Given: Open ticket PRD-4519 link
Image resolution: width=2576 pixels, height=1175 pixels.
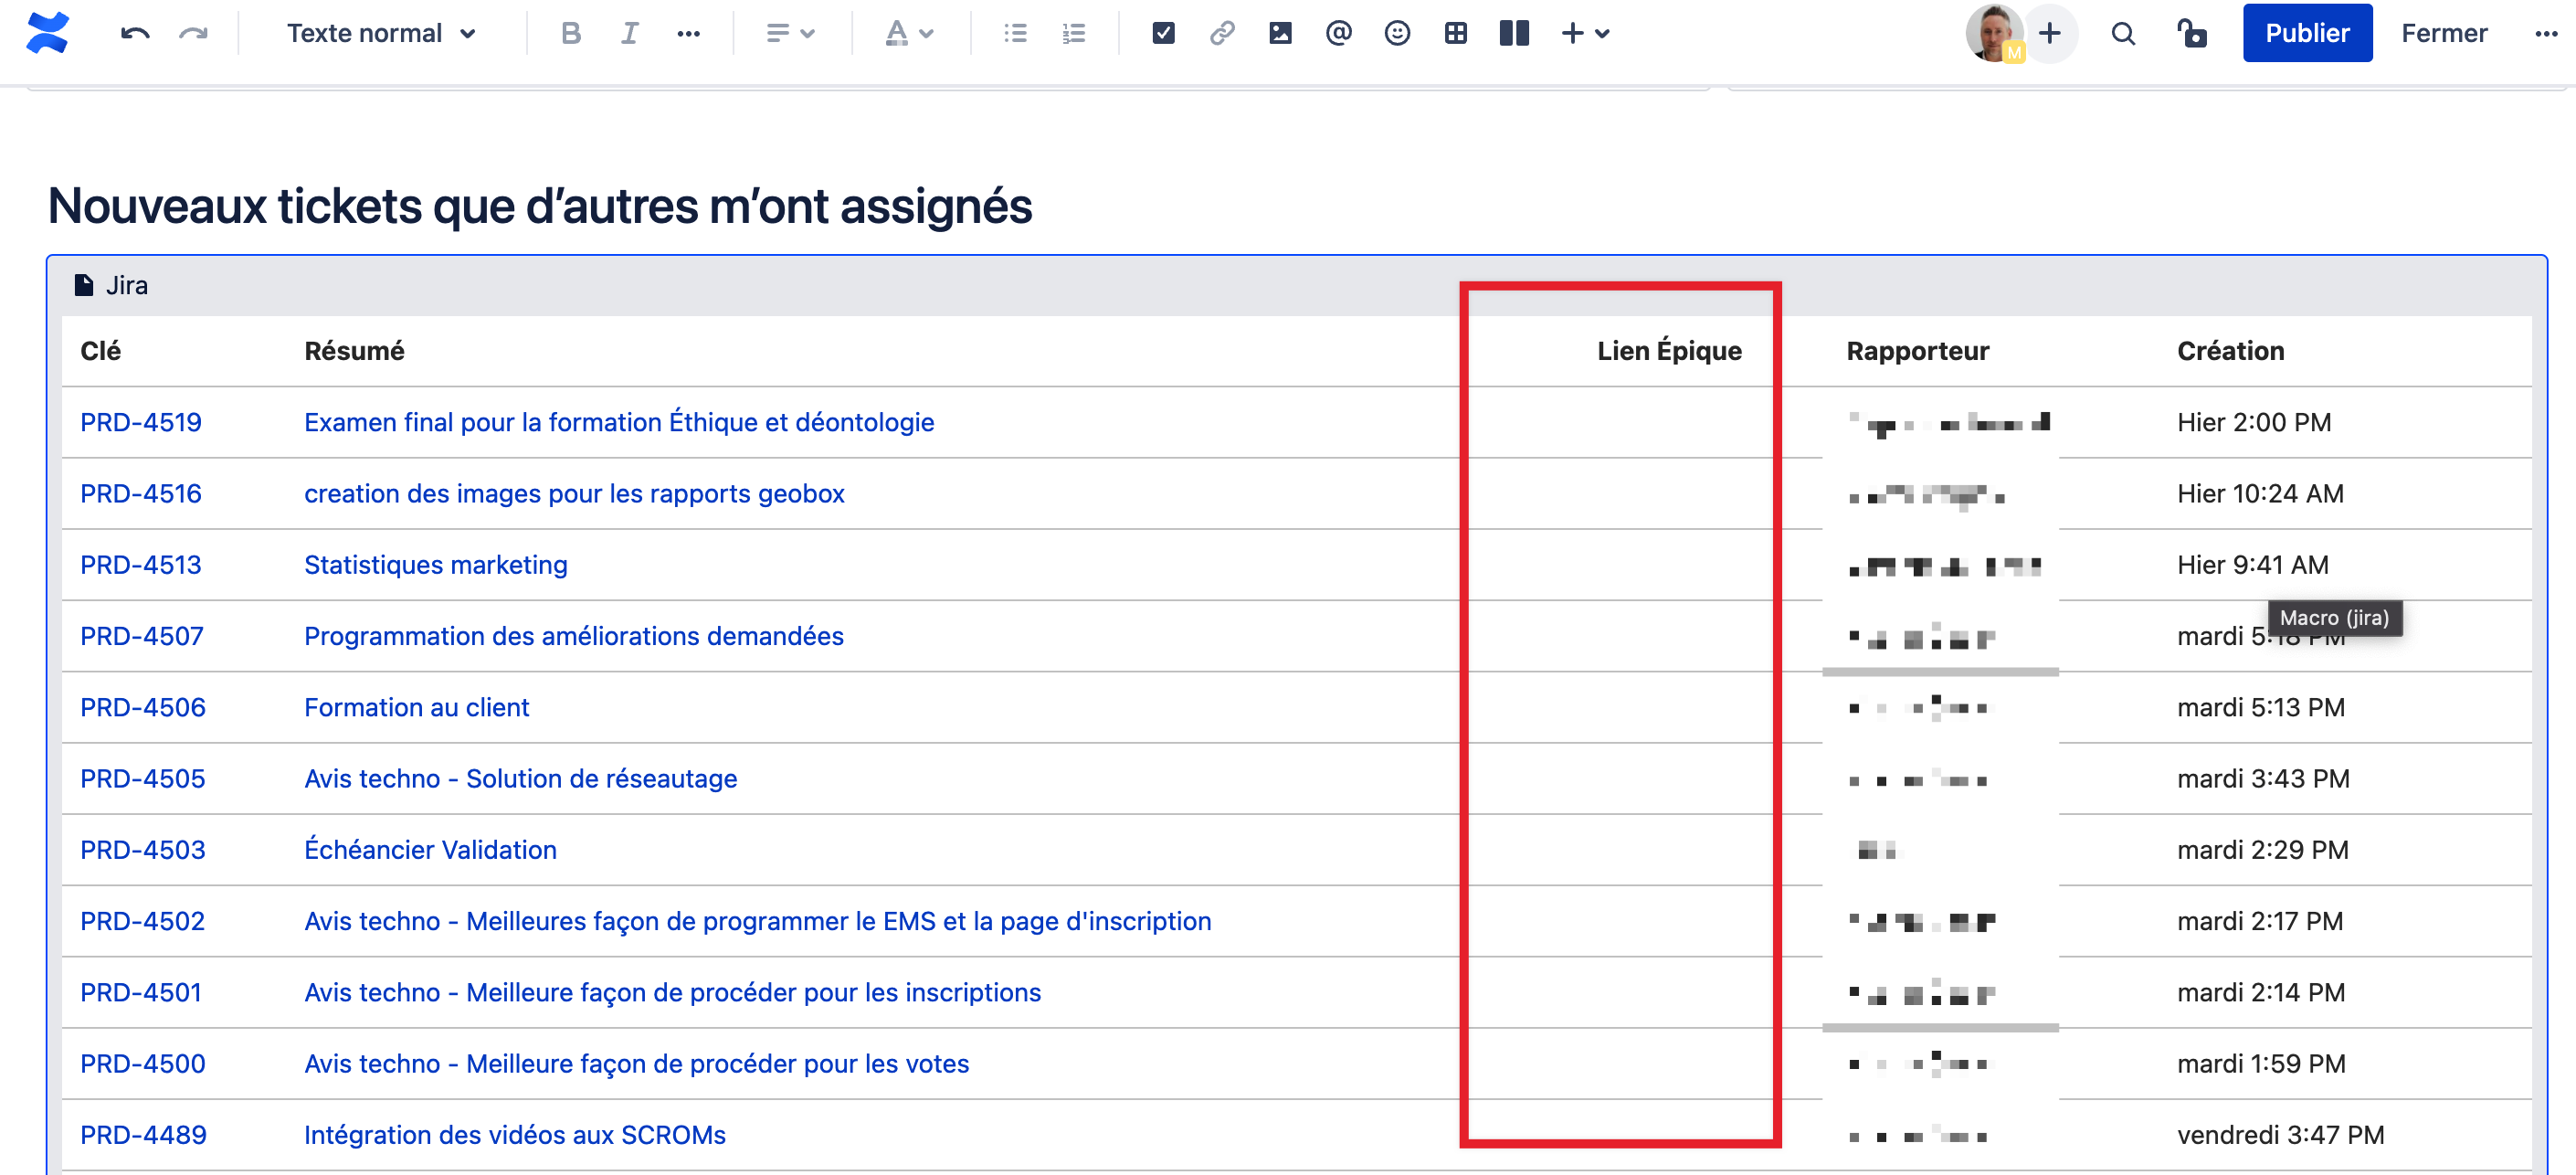Looking at the screenshot, I should (x=141, y=422).
